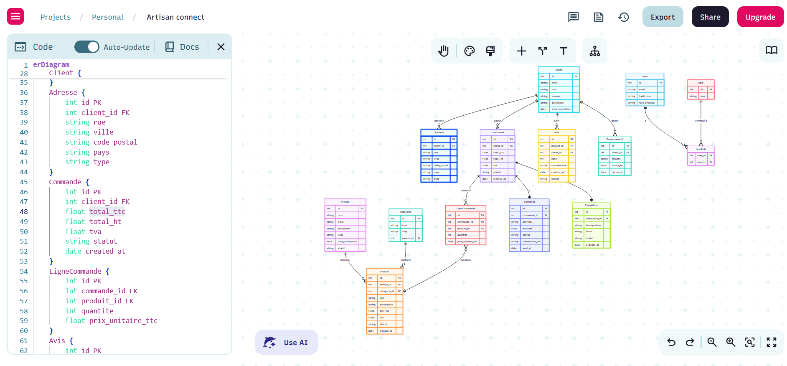Go to Projects breadcrumb
Image resolution: width=787 pixels, height=366 pixels.
pyautogui.click(x=56, y=17)
